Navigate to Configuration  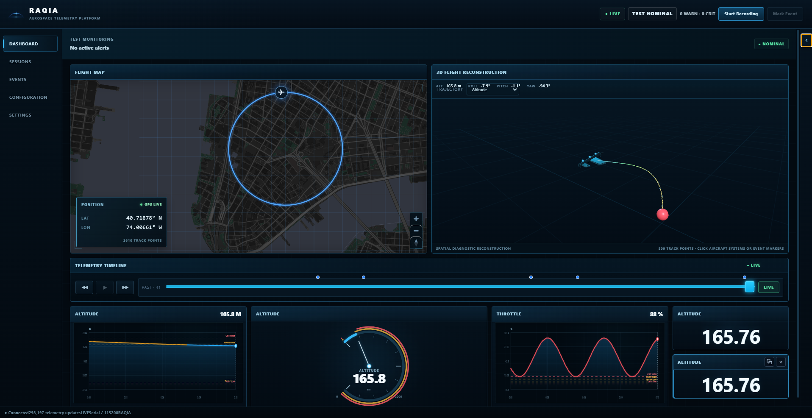pyautogui.click(x=30, y=97)
